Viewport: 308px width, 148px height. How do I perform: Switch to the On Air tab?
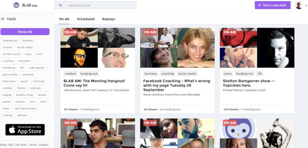coord(64,19)
